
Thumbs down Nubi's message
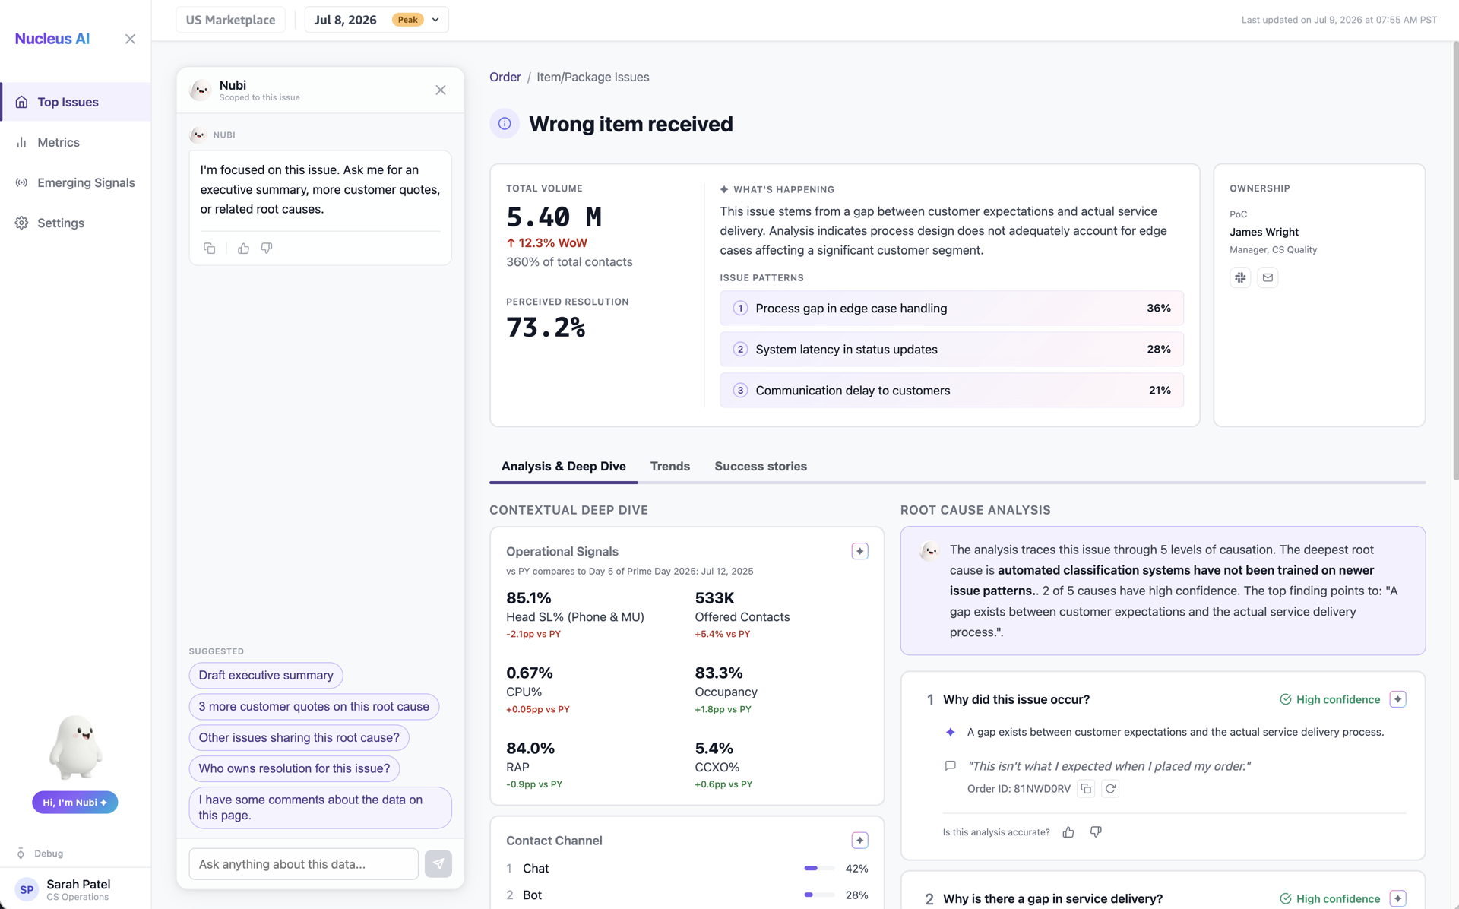(267, 248)
